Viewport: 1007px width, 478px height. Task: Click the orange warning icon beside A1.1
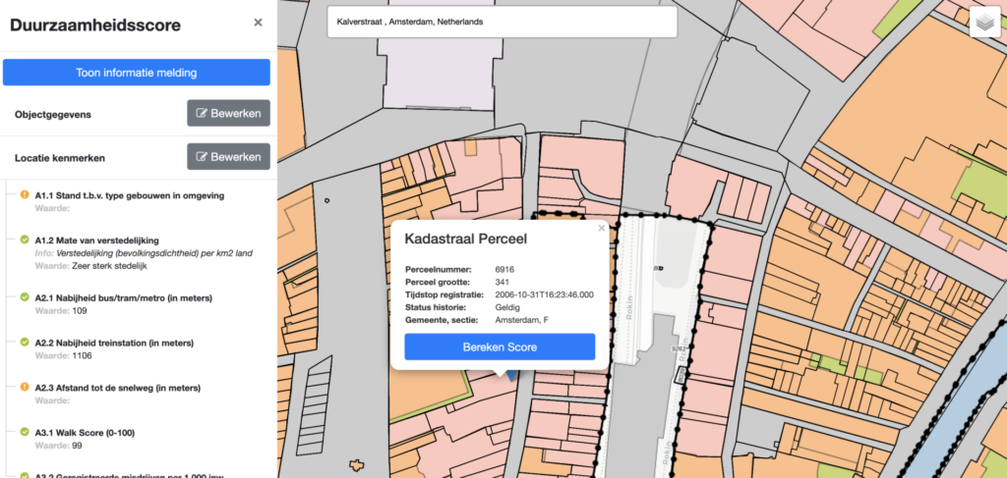pyautogui.click(x=25, y=194)
